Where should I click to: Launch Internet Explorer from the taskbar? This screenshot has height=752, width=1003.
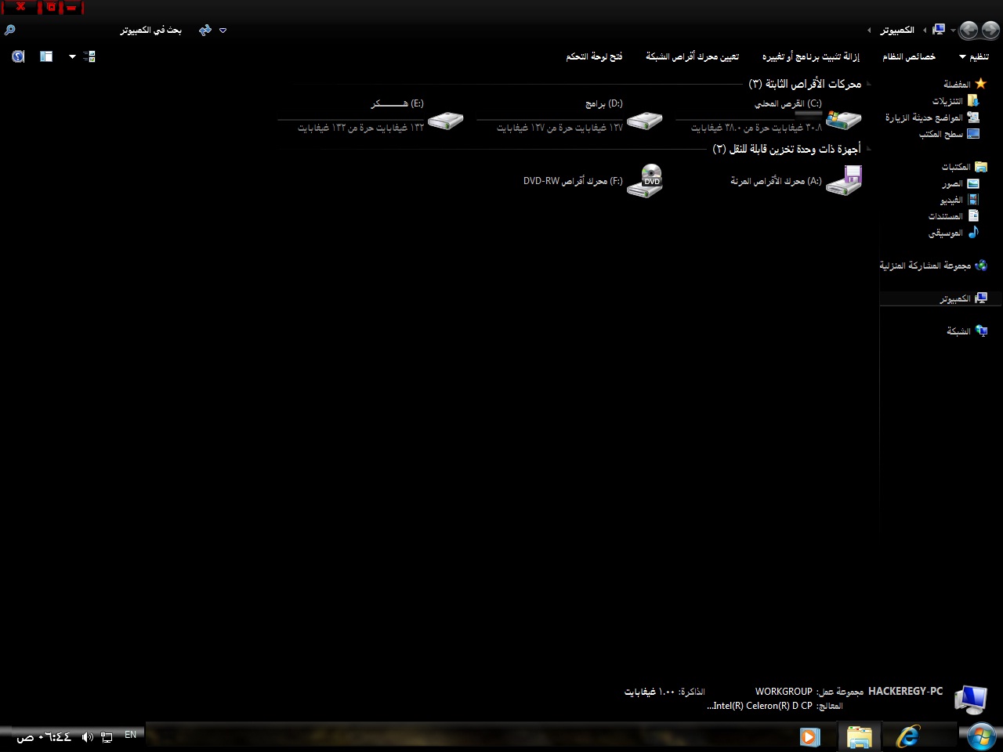pos(908,736)
